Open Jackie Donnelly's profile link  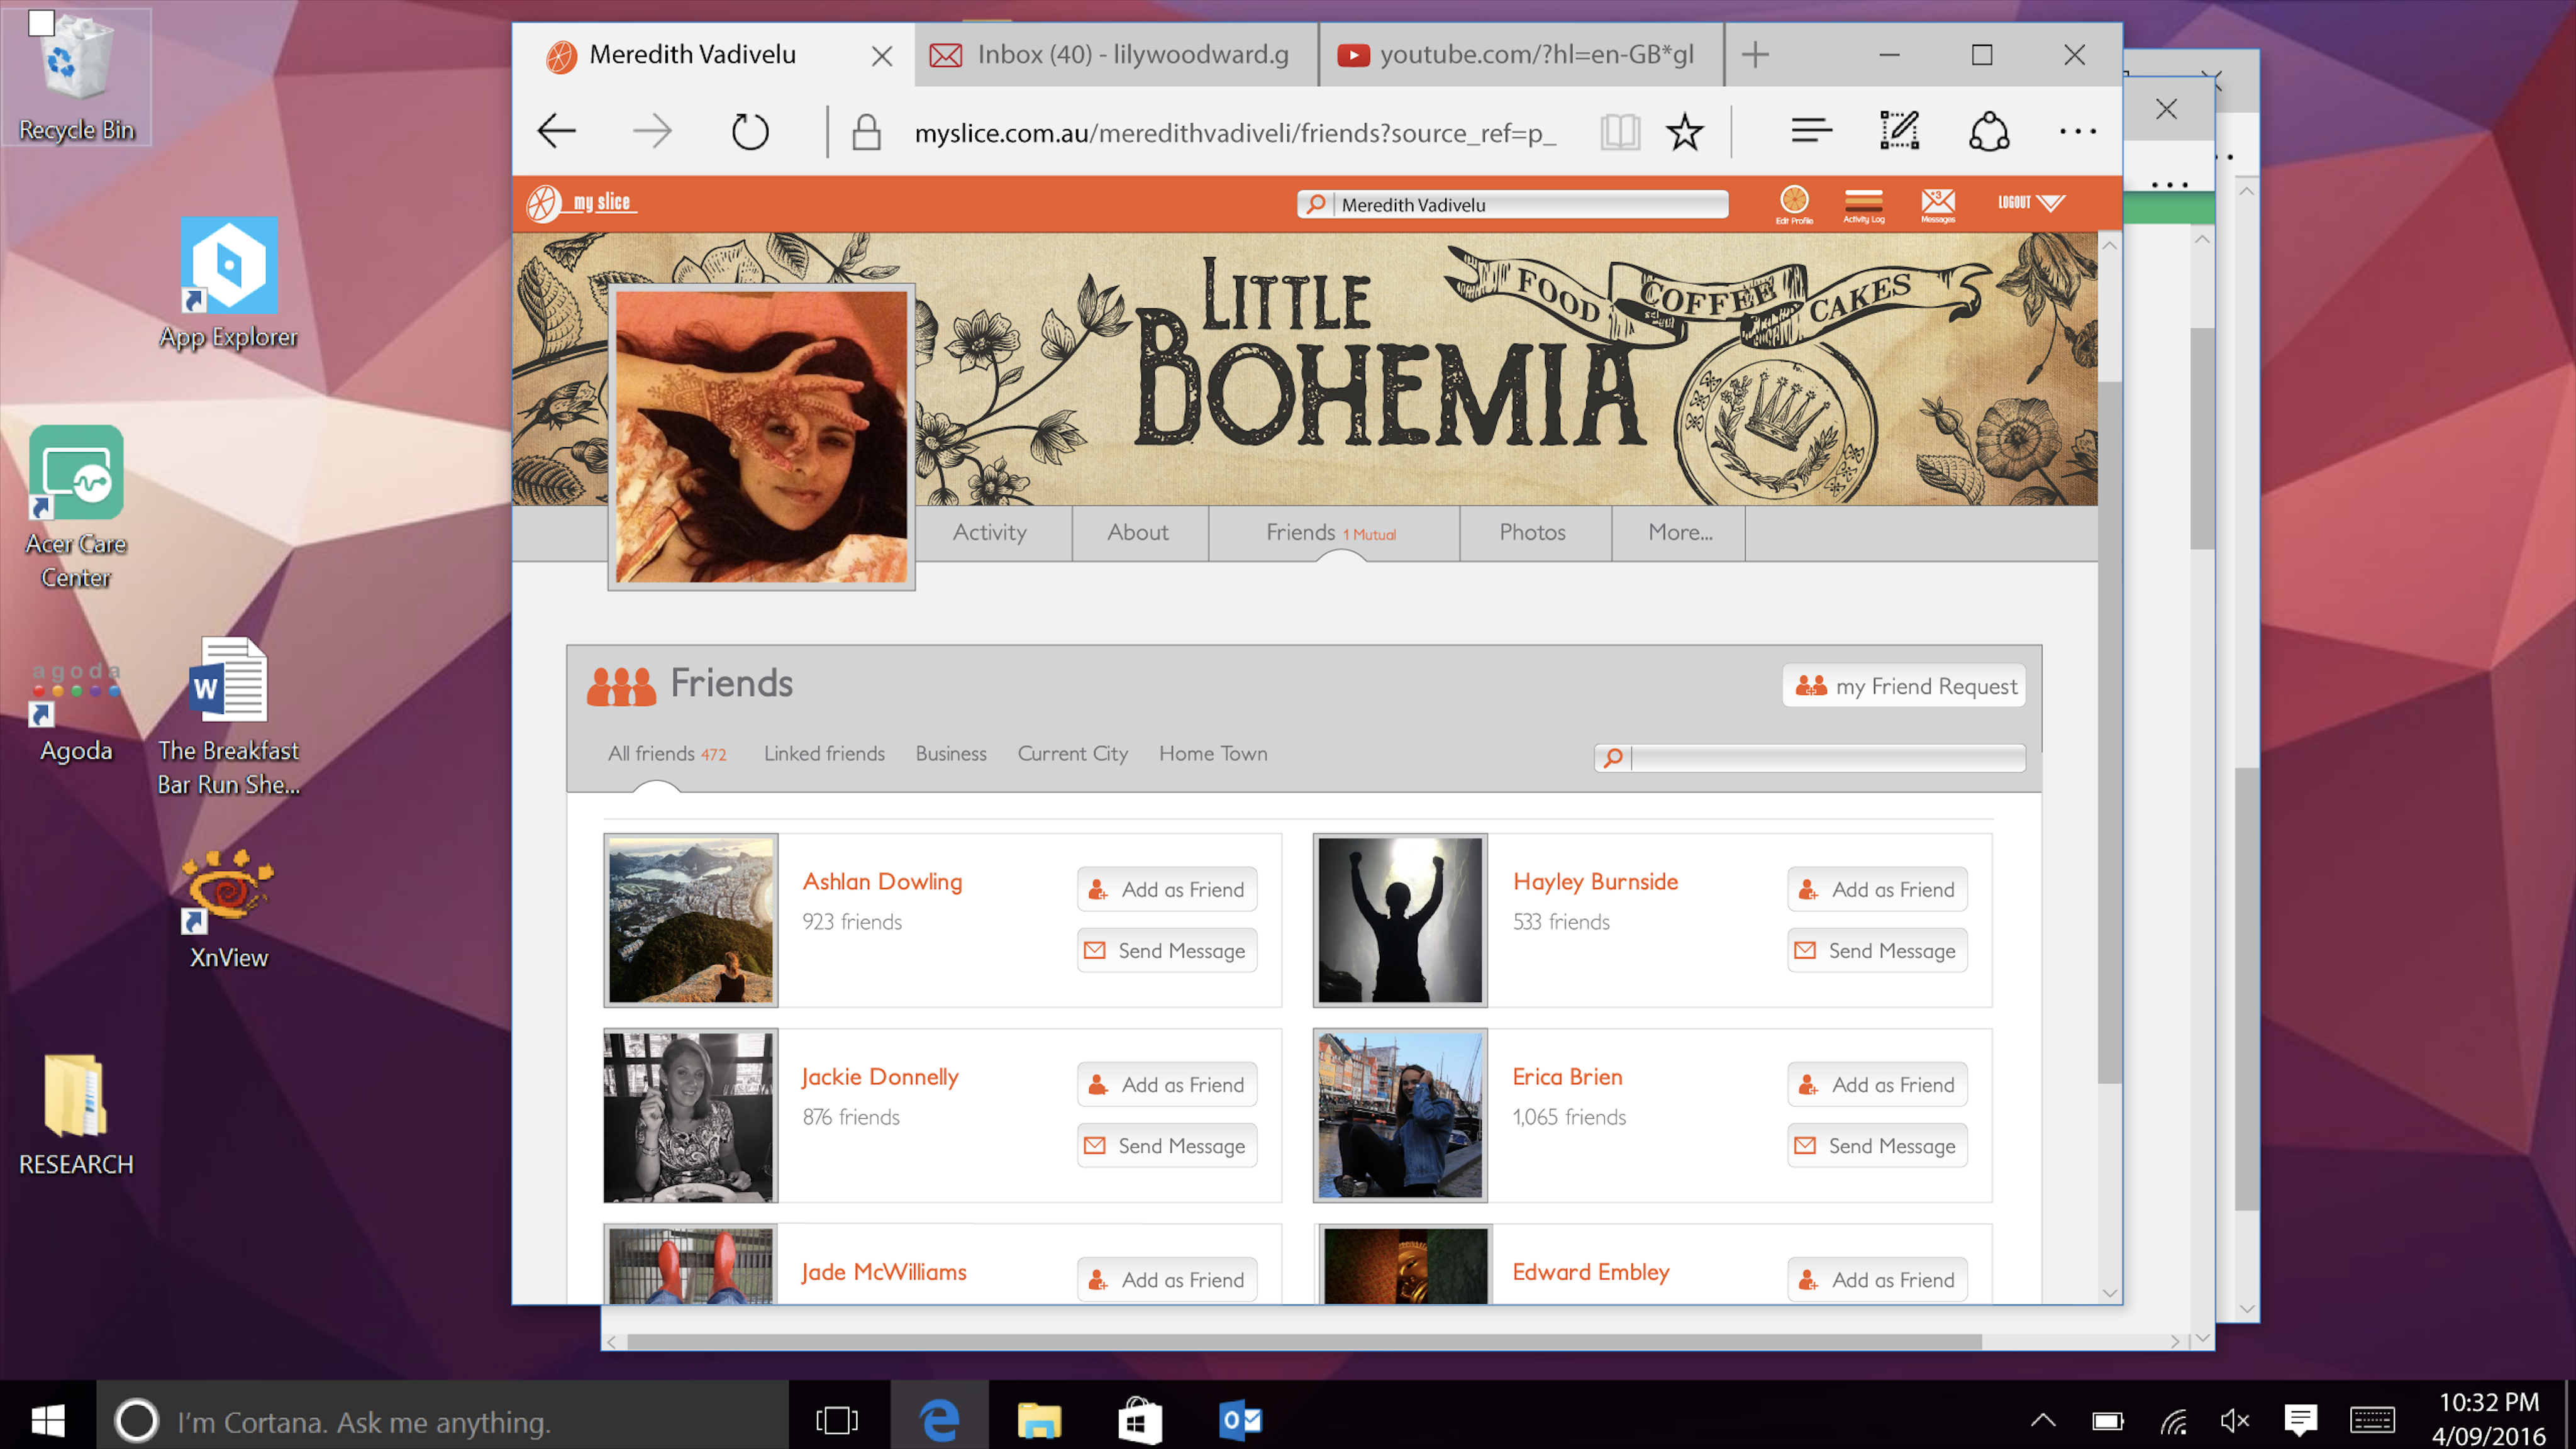point(880,1076)
